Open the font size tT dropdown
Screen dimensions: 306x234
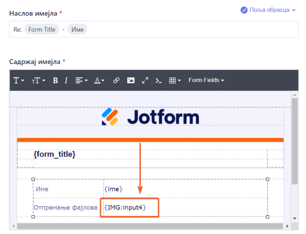38,80
